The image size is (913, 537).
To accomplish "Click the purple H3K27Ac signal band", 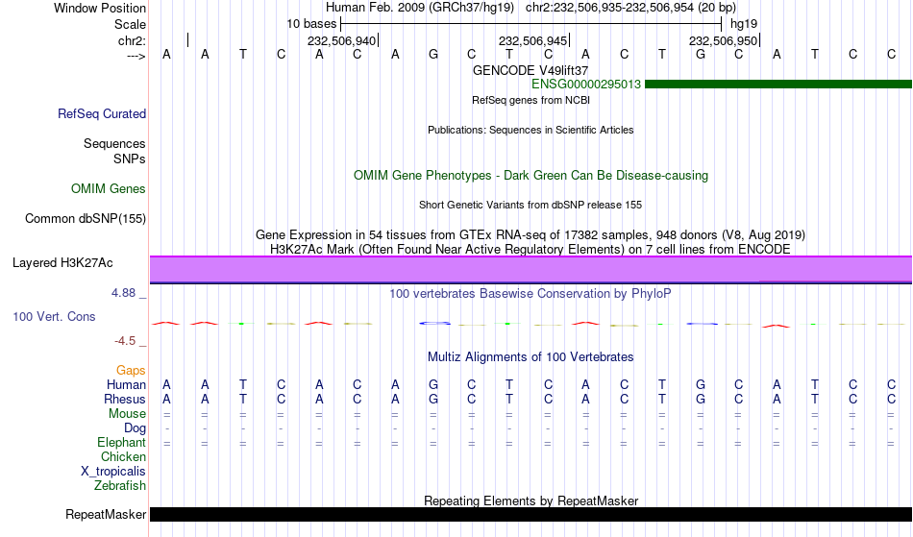I will 531,269.
